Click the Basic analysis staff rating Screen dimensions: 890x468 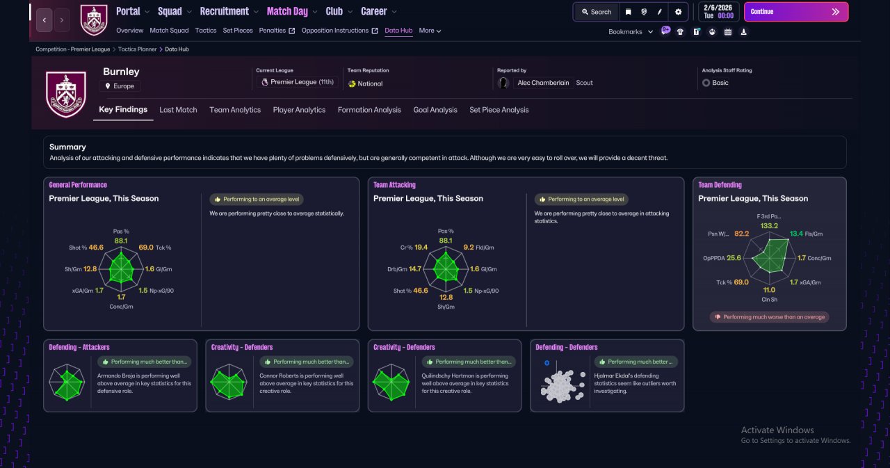[x=715, y=83]
